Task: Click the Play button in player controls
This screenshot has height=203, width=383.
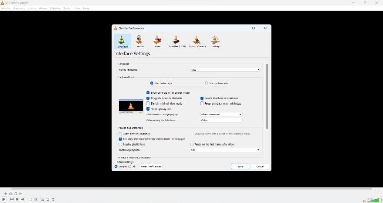Action: click(x=4, y=199)
